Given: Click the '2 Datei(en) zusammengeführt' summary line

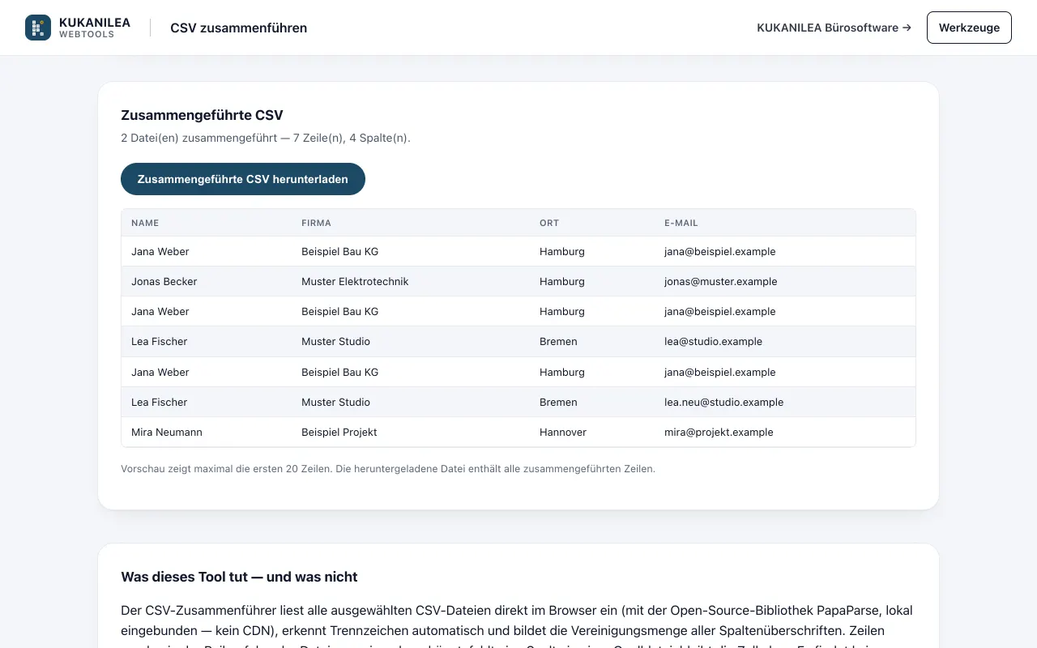Looking at the screenshot, I should pyautogui.click(x=266, y=138).
